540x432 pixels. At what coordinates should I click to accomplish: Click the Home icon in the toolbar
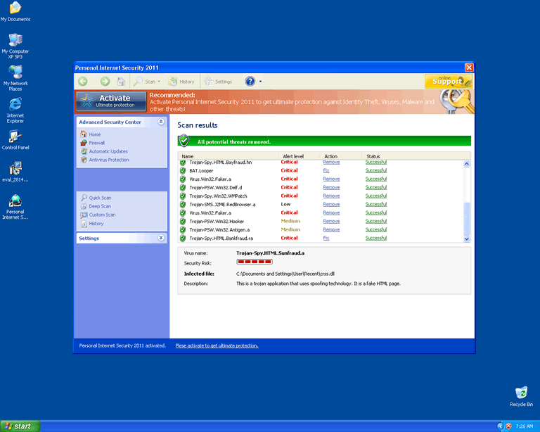[121, 82]
